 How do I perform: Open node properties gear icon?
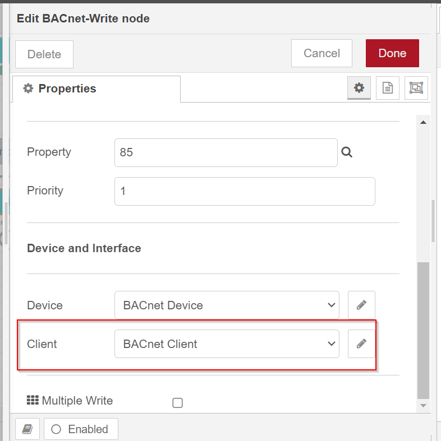pos(359,88)
